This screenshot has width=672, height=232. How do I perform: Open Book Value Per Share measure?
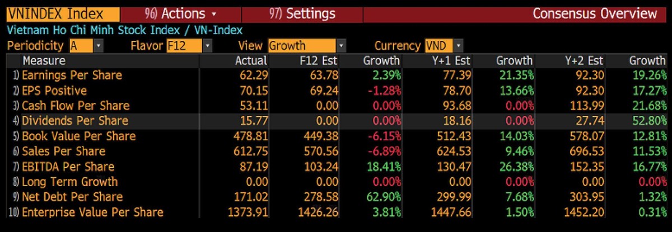(x=79, y=136)
